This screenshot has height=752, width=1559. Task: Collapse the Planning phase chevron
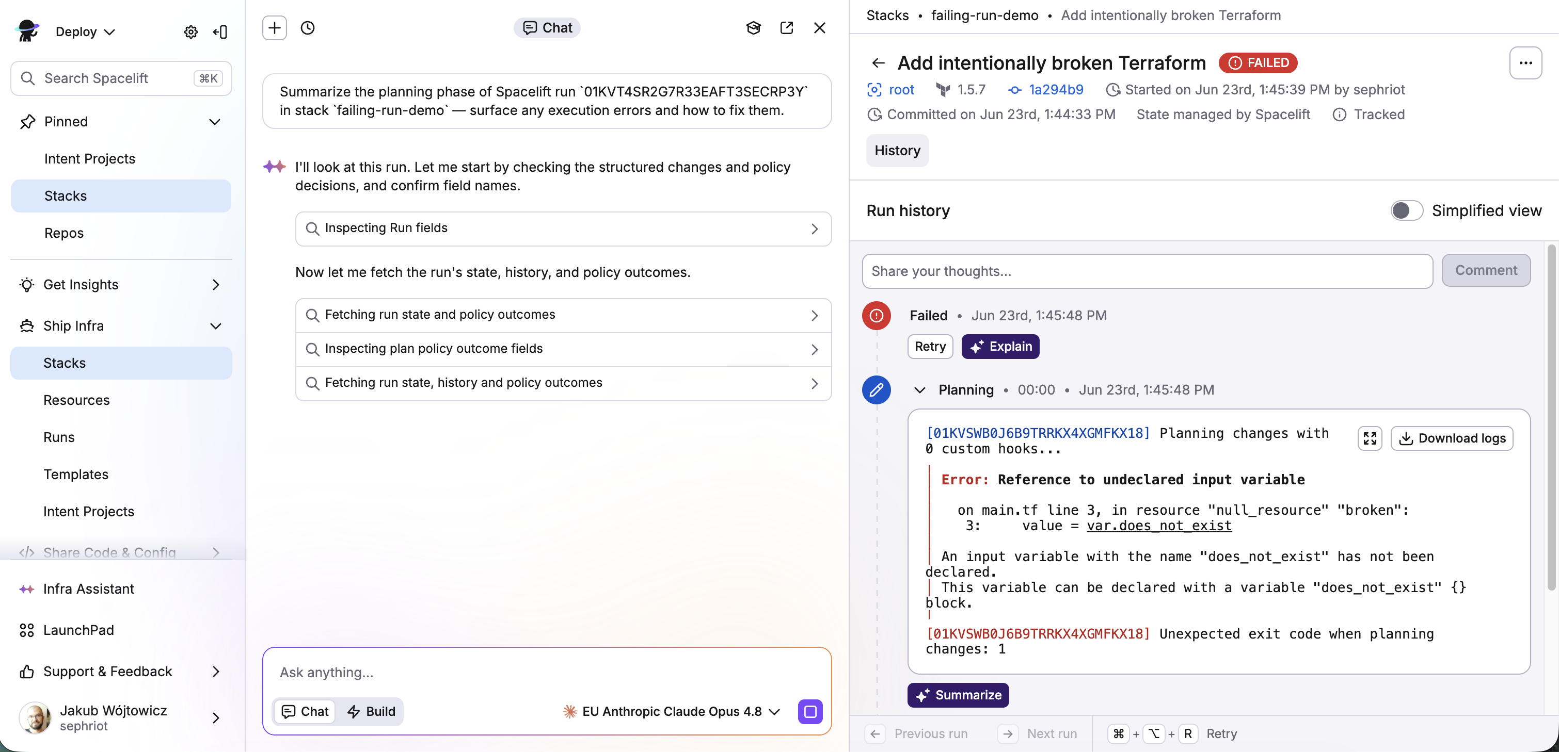(920, 390)
